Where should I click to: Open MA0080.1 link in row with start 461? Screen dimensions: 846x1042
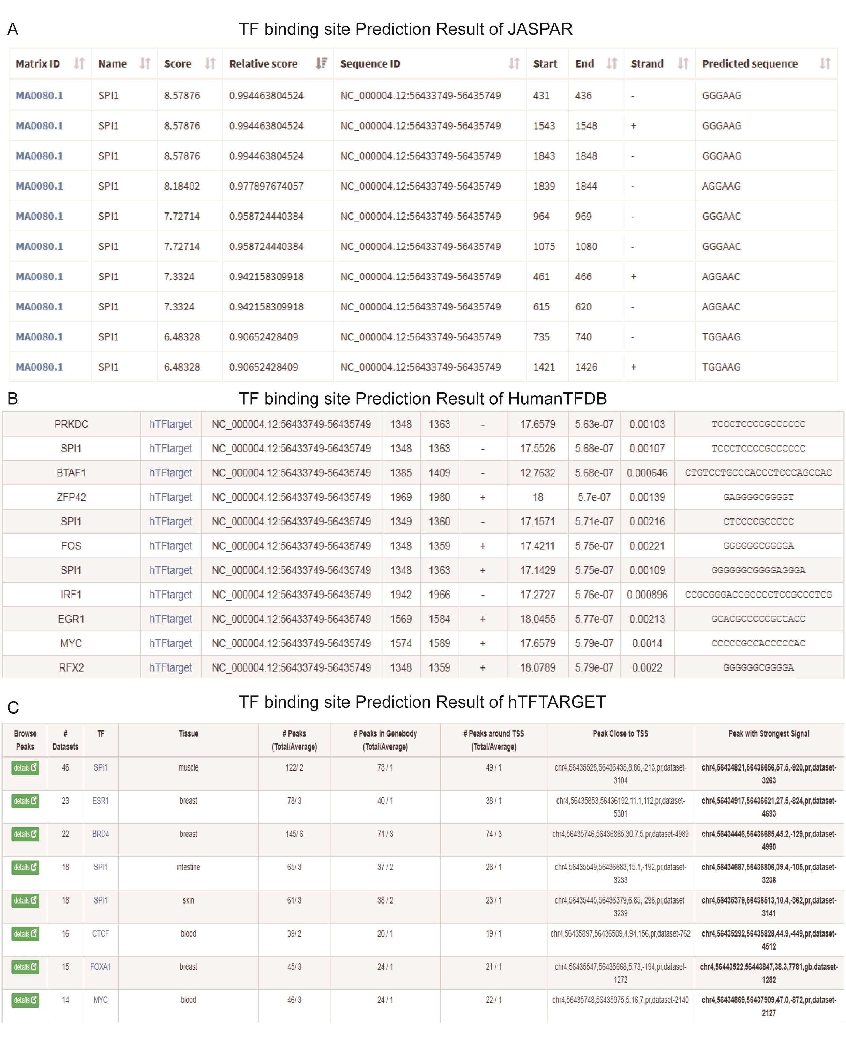pyautogui.click(x=40, y=277)
